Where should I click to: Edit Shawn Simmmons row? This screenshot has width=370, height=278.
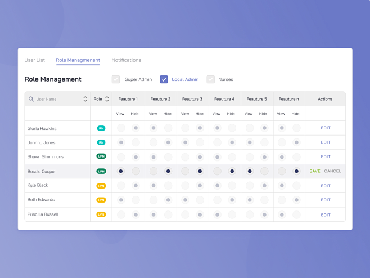[326, 156]
